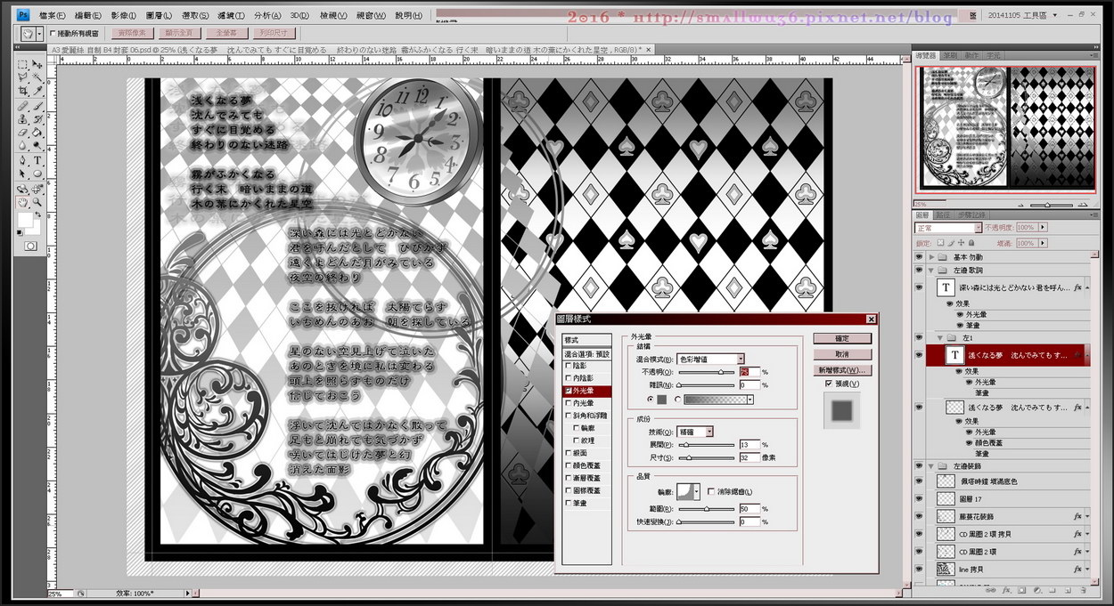The width and height of the screenshot is (1114, 606).
Task: Collapse the 左邊裝飾 layer group
Action: (932, 465)
